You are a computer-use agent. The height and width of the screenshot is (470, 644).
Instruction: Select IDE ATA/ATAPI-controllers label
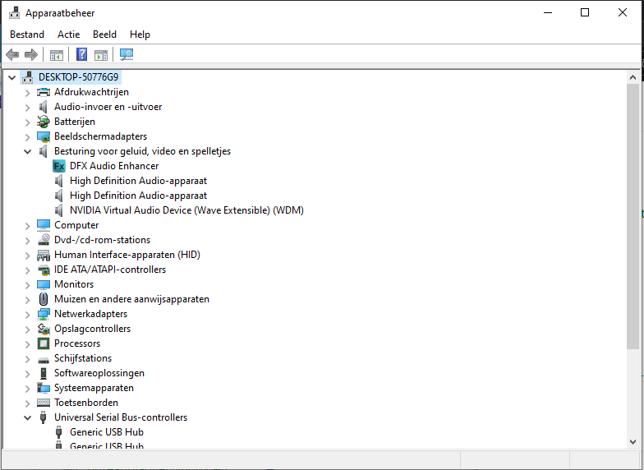tap(110, 270)
